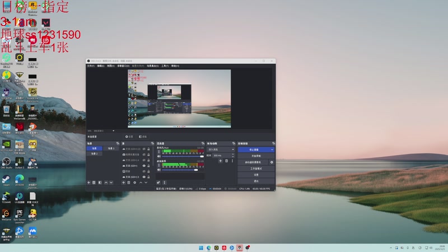The image size is (448, 252).
Task: Open virtual camera settings gear icon
Action: pyautogui.click(x=272, y=162)
